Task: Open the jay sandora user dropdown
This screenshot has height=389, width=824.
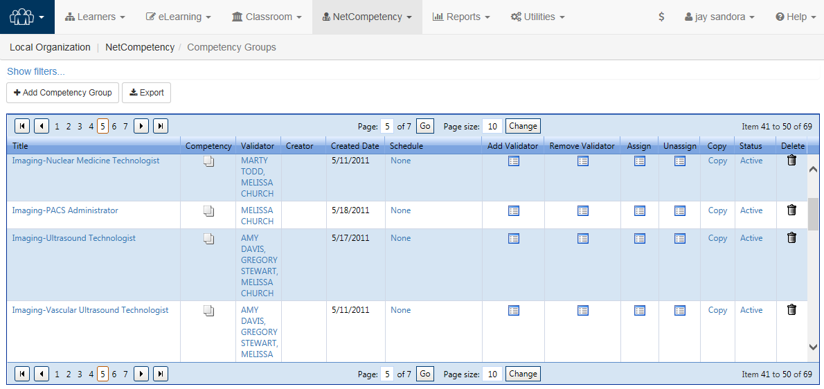Action: [x=719, y=17]
